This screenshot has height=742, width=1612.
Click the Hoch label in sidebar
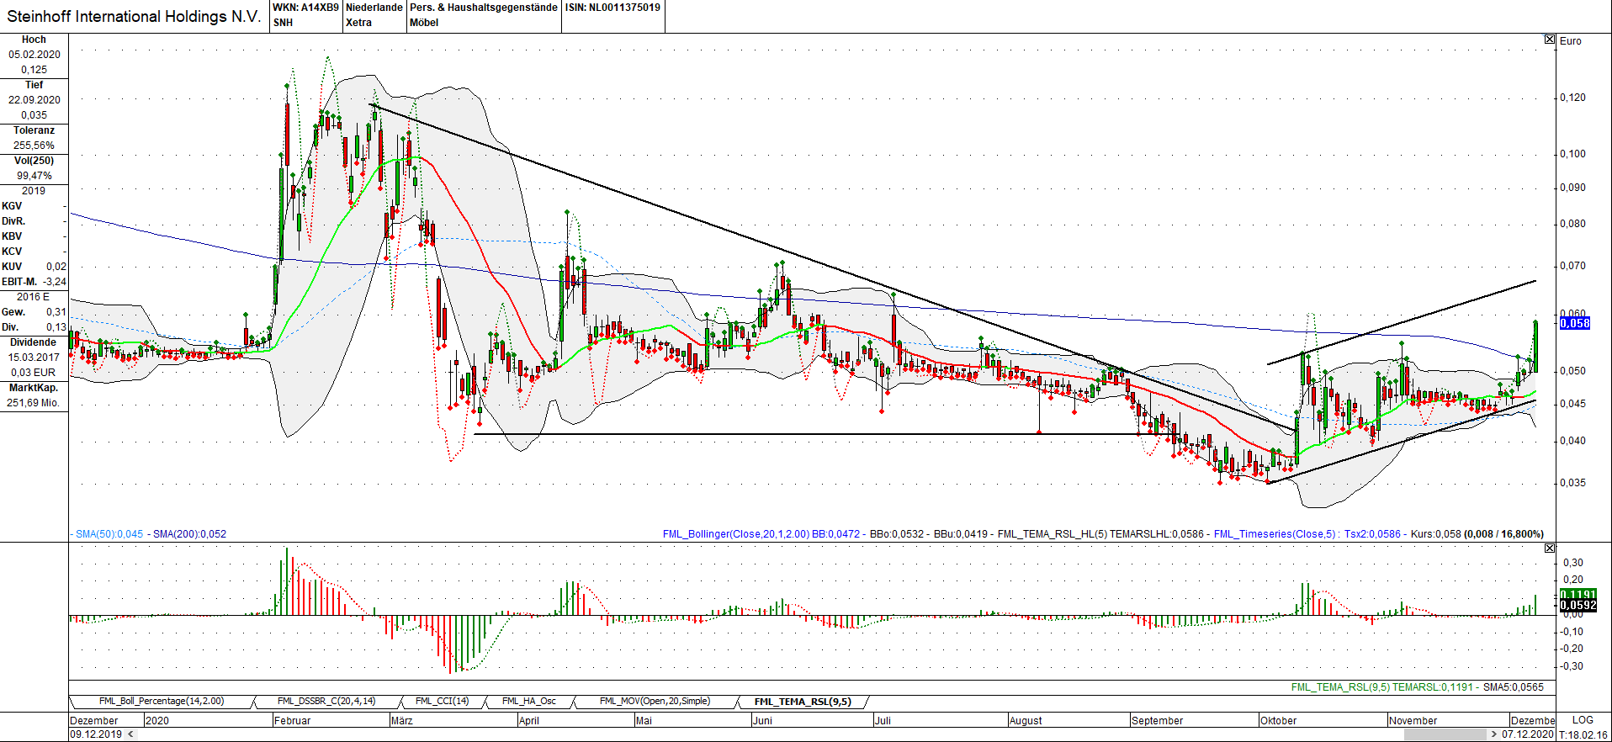pyautogui.click(x=34, y=40)
